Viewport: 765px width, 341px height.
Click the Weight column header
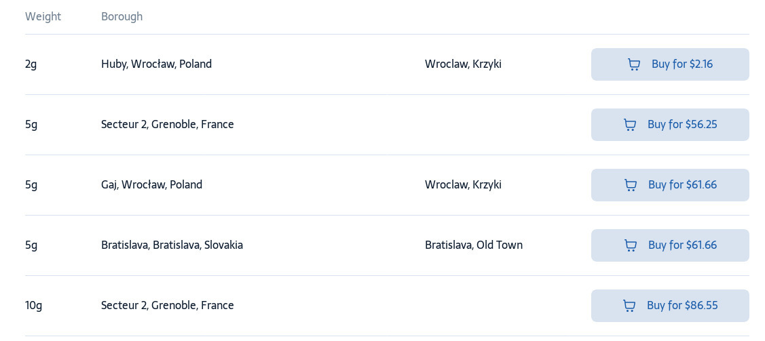43,16
